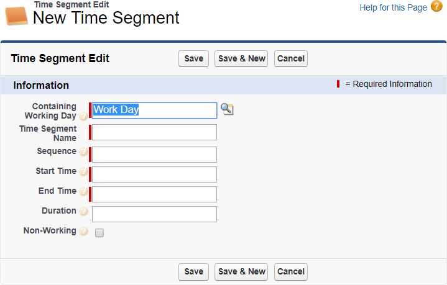This screenshot has height=285, width=447.
Task: Open the Help for this Page link
Action: pos(393,7)
